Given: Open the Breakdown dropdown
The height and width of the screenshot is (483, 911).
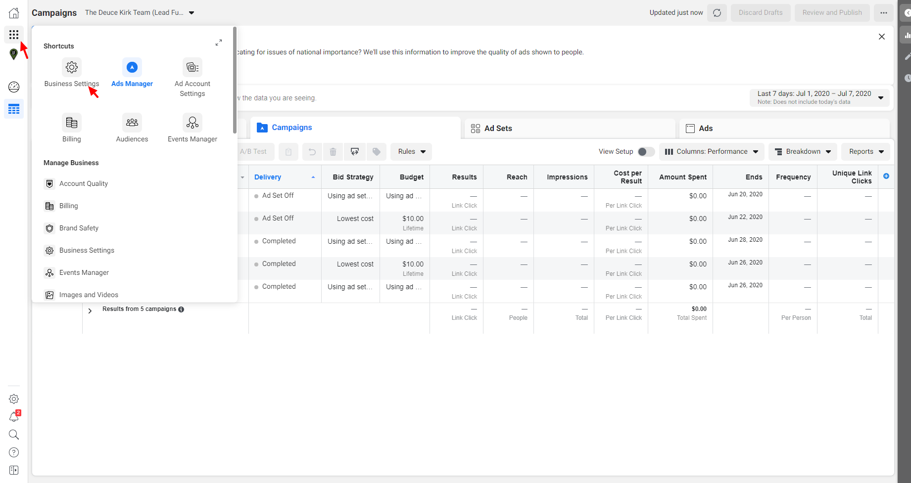Looking at the screenshot, I should 803,152.
